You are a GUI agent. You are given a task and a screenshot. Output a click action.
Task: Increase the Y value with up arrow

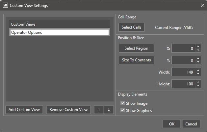point(198,58)
